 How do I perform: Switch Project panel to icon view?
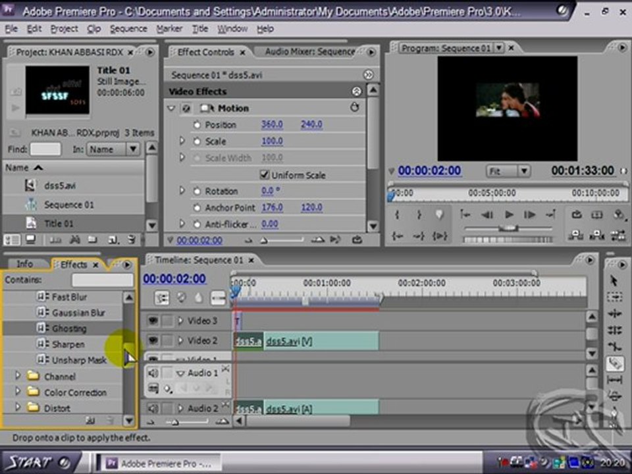pos(30,240)
